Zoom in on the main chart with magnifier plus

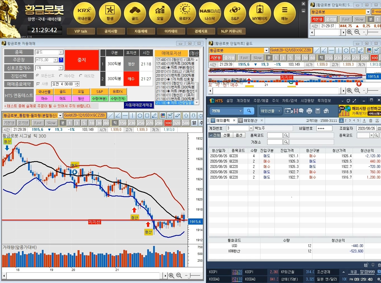tap(171, 276)
